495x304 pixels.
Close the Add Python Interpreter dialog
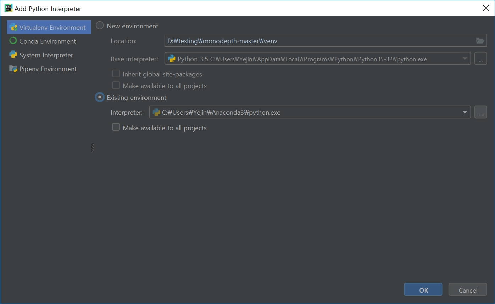[x=486, y=8]
